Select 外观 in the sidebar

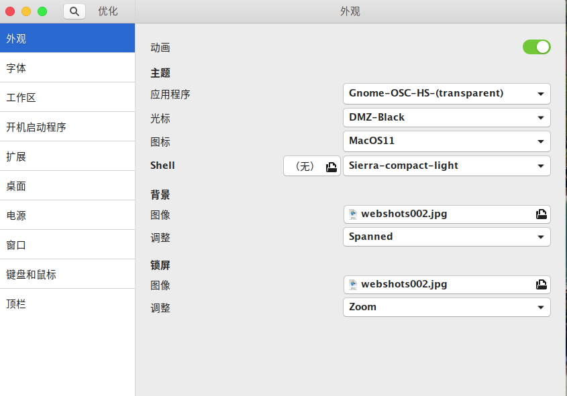pyautogui.click(x=67, y=38)
